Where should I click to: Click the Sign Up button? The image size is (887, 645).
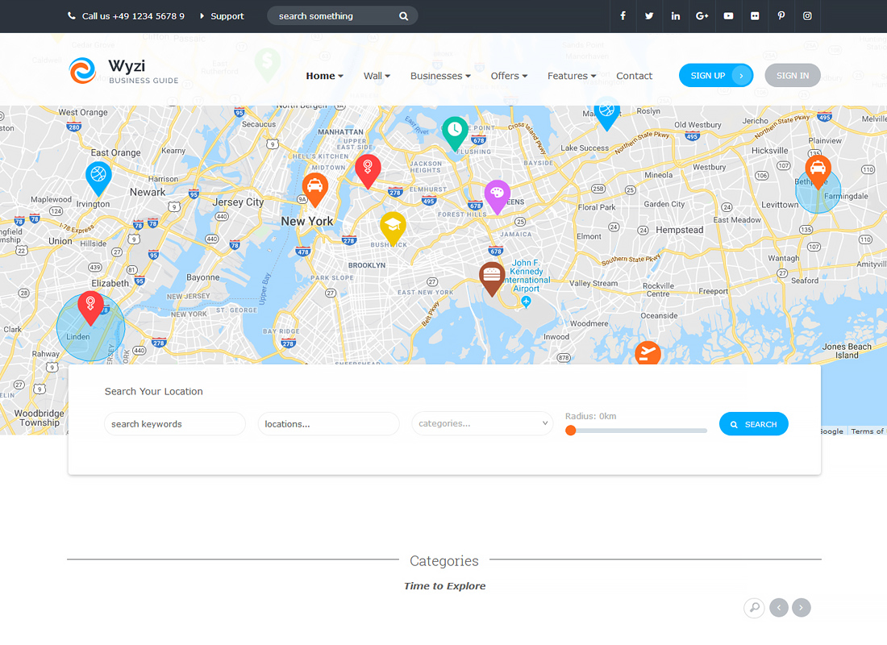tap(716, 75)
